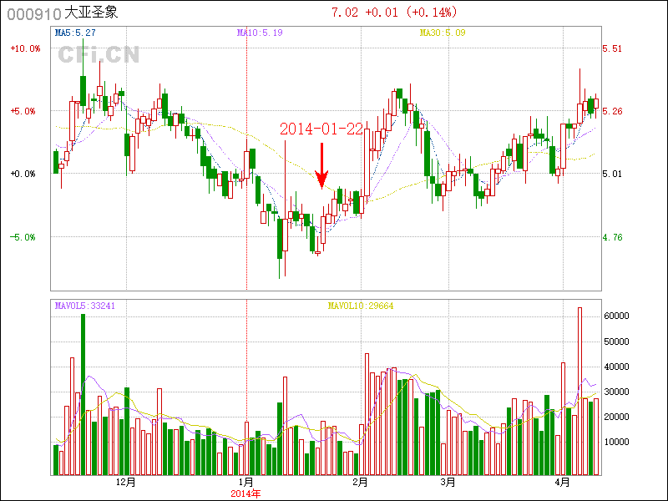Click the MAVOL10:29664 volume label
The height and width of the screenshot is (501, 668).
(361, 306)
